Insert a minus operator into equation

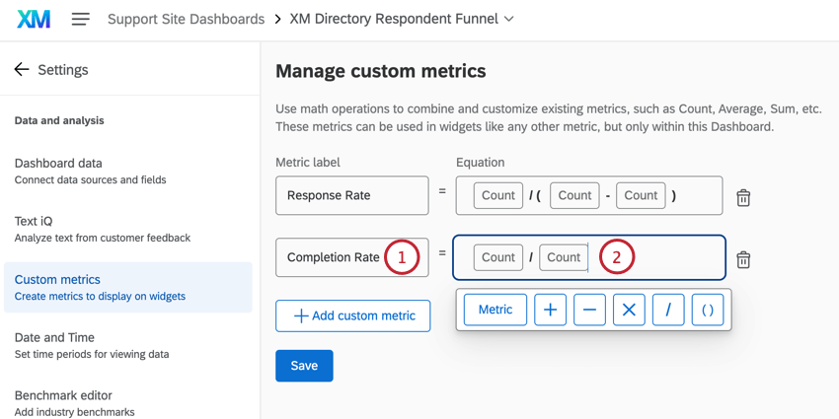coord(589,310)
